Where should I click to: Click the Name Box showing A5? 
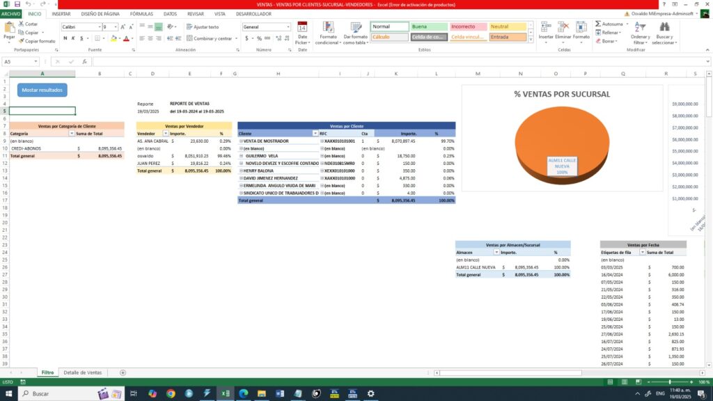tap(21, 61)
